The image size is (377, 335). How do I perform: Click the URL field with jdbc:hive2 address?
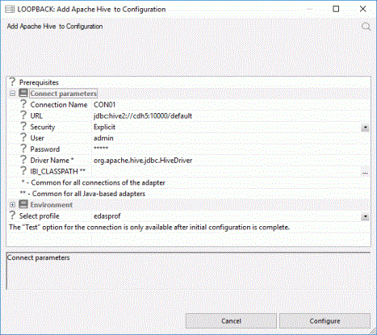(230, 116)
